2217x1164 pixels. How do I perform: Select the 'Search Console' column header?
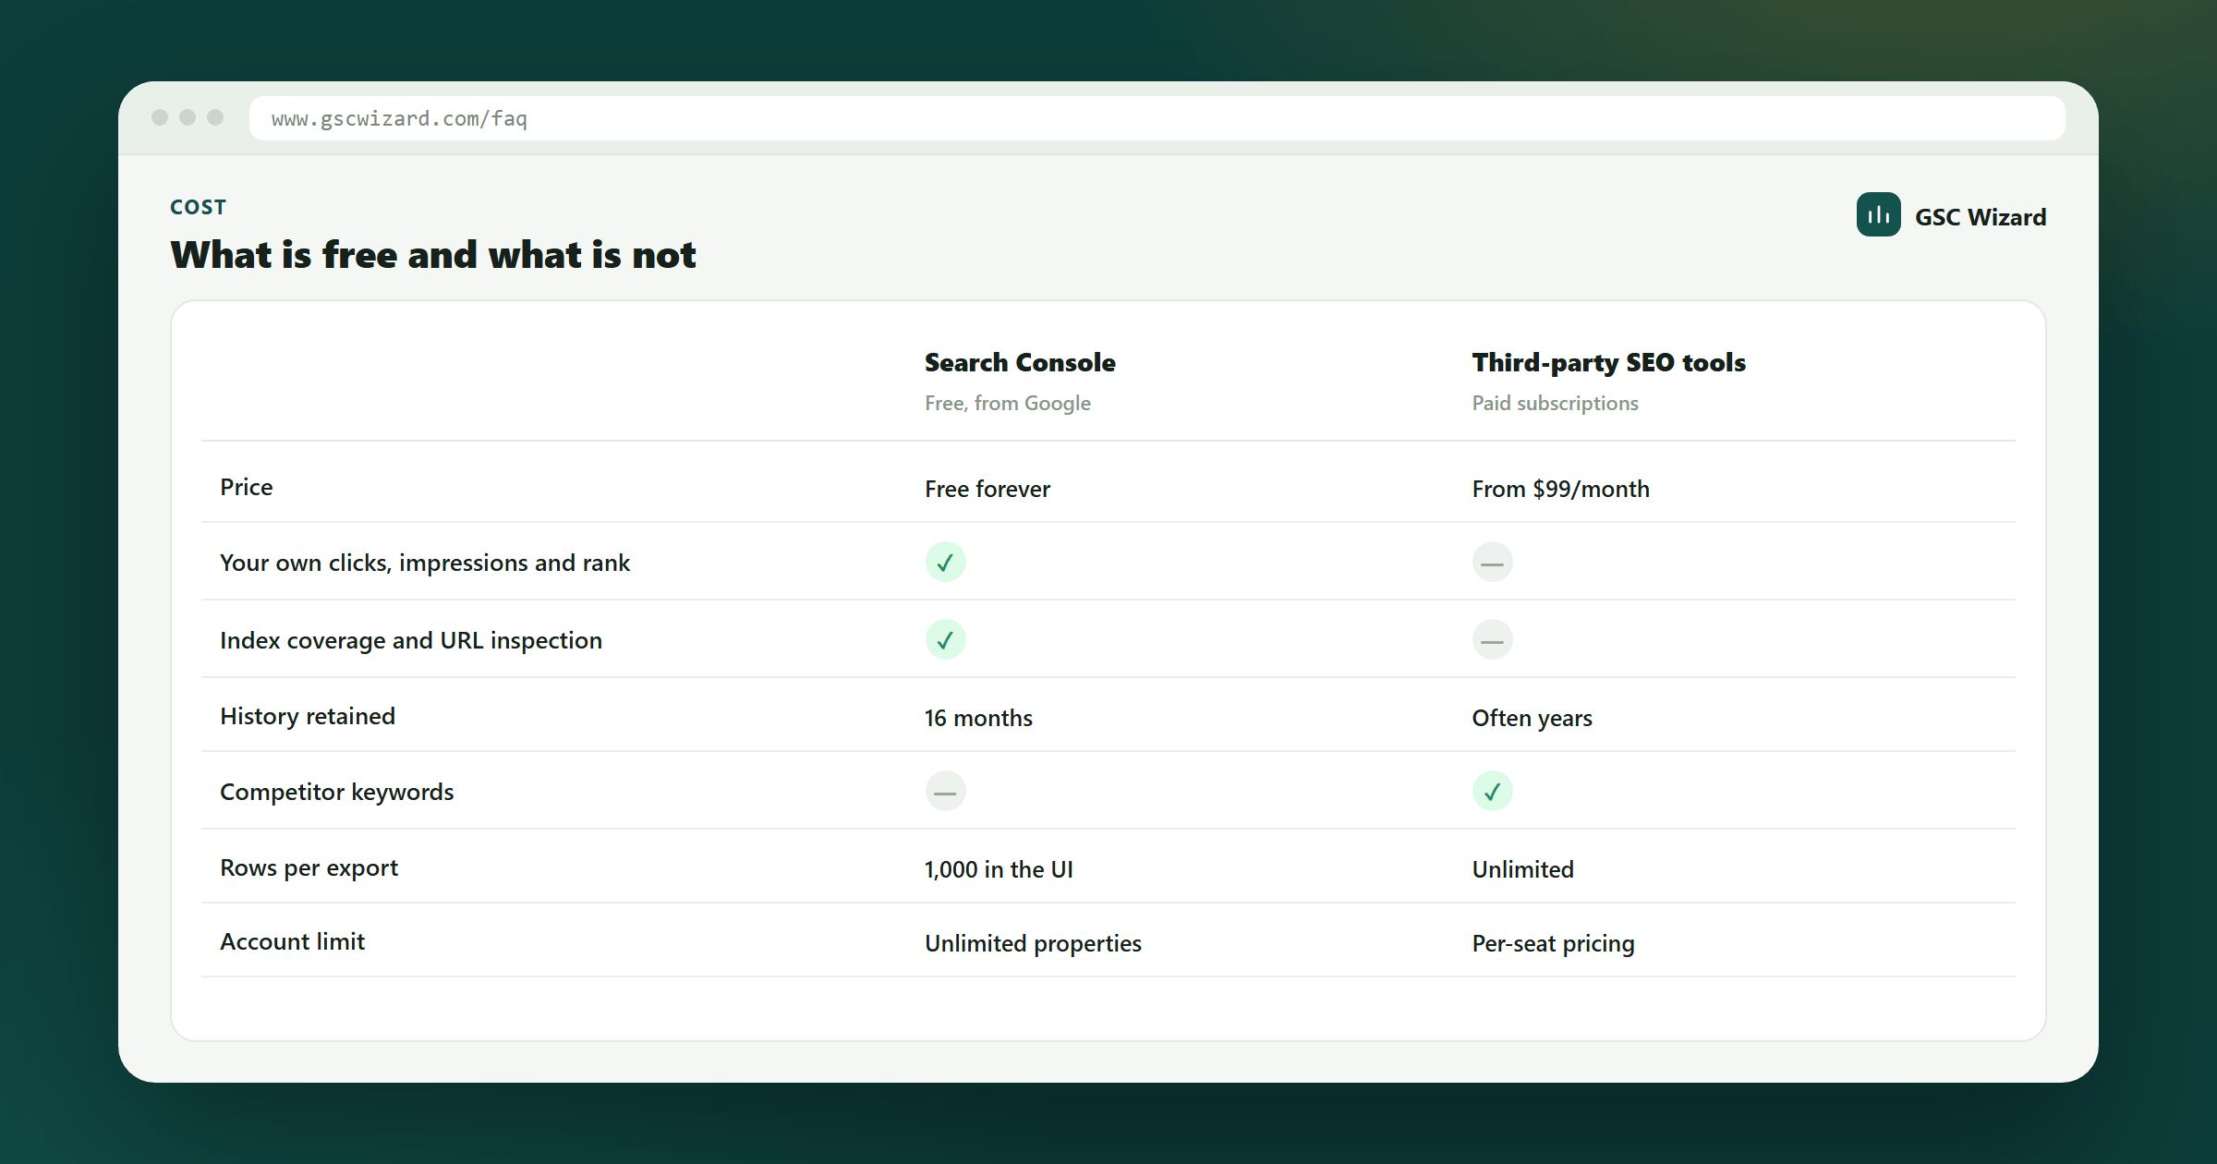point(1020,362)
